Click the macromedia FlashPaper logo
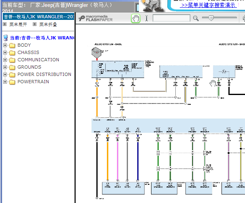 pos(96,18)
